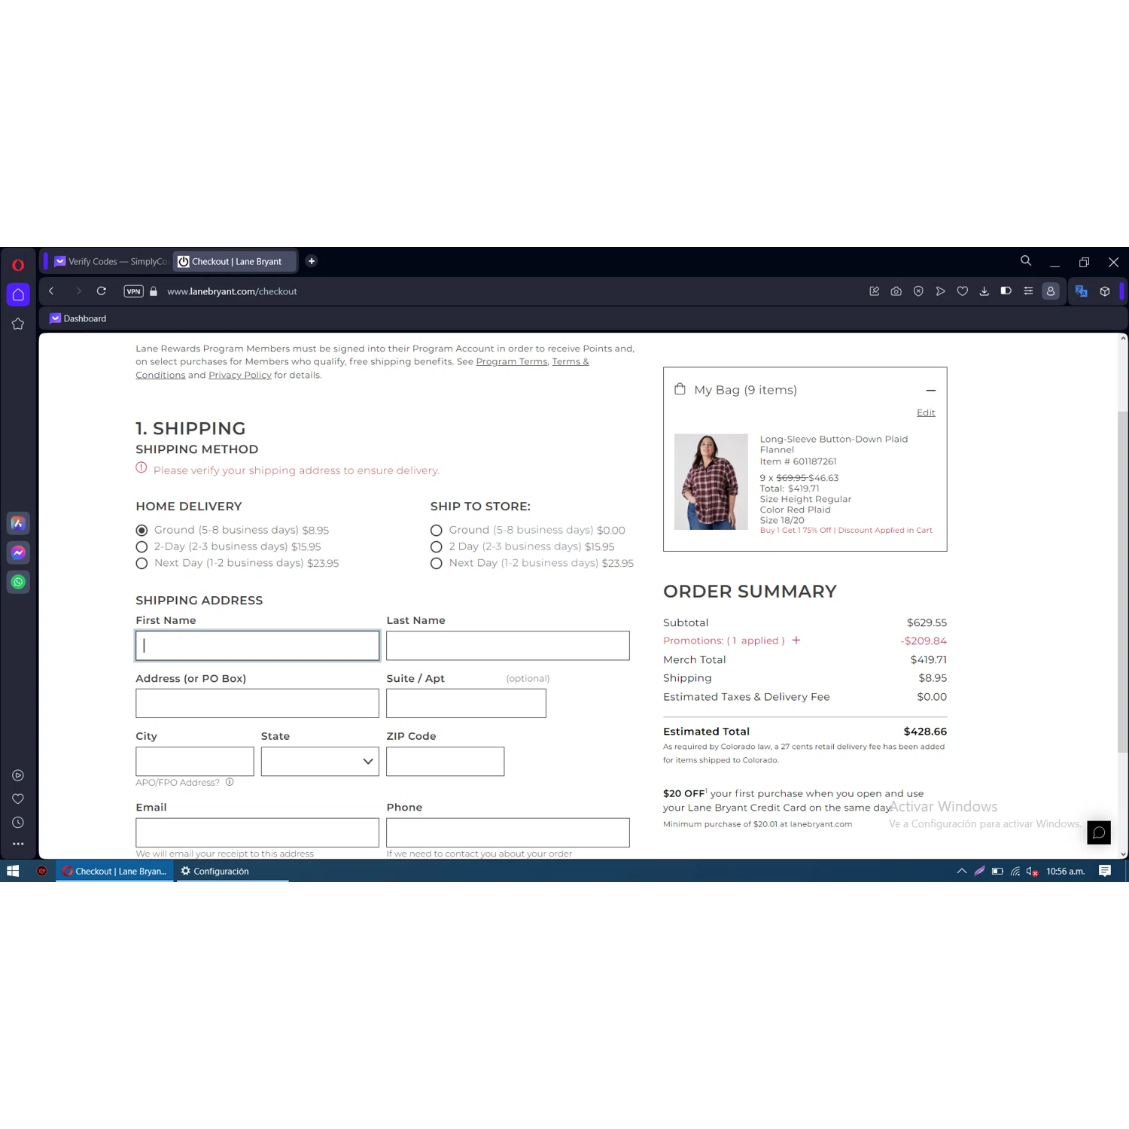The width and height of the screenshot is (1129, 1129).
Task: Switch to the Checkout Lane Bryant tab
Action: tap(235, 261)
